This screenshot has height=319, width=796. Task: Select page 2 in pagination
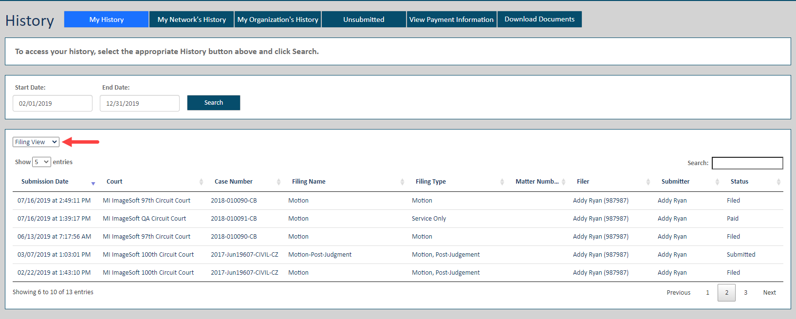pyautogui.click(x=726, y=293)
